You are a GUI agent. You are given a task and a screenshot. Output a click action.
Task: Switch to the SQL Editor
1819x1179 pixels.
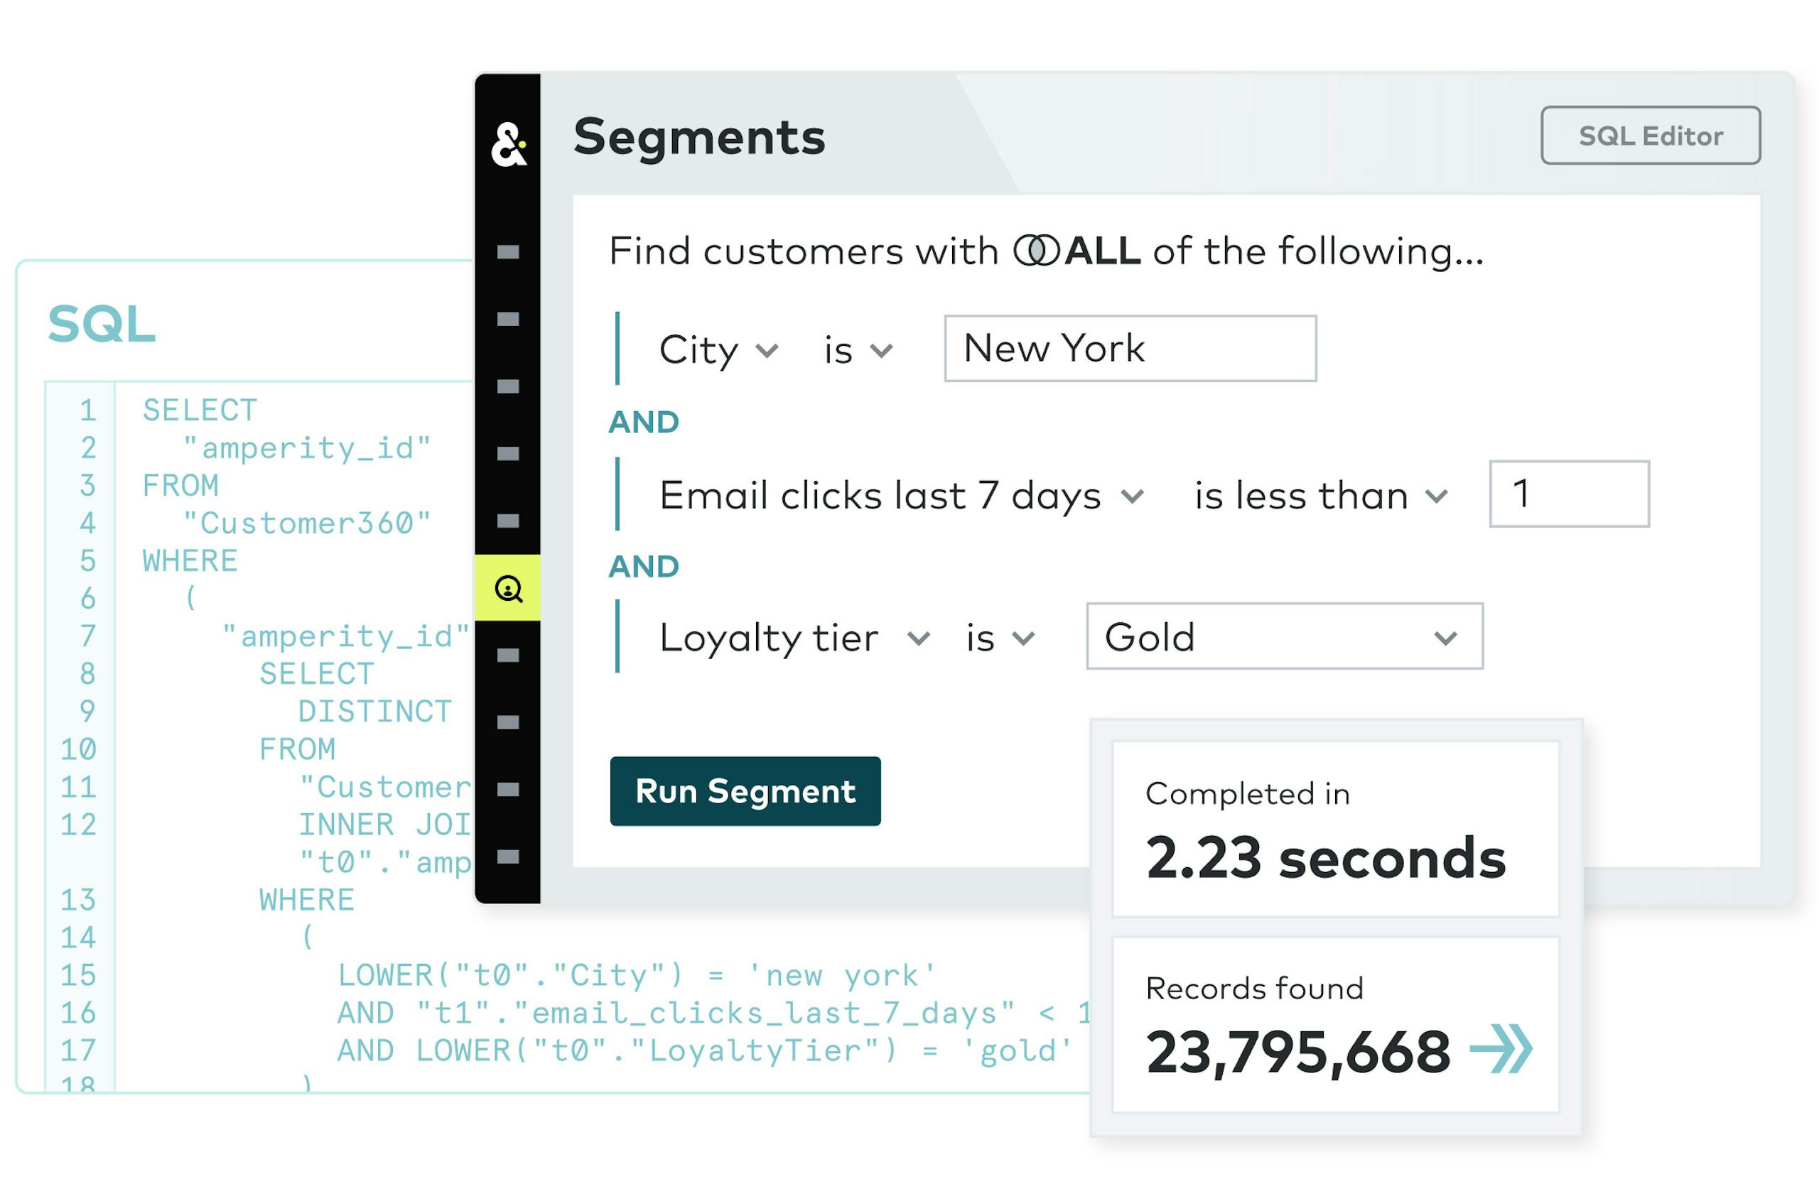click(x=1650, y=135)
